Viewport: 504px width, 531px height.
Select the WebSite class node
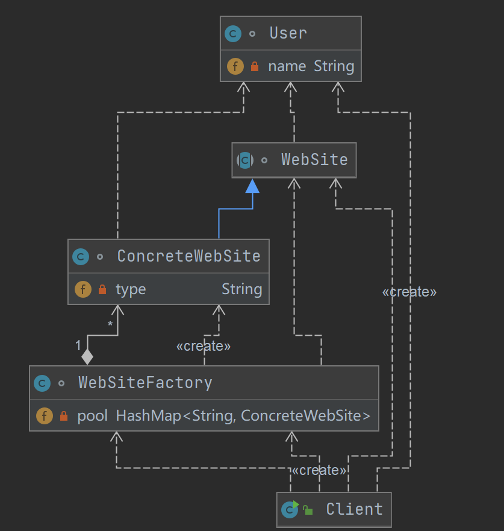click(314, 160)
